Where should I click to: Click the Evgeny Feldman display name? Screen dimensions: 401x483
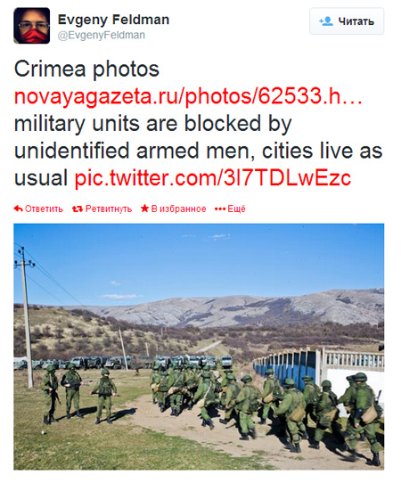[114, 20]
